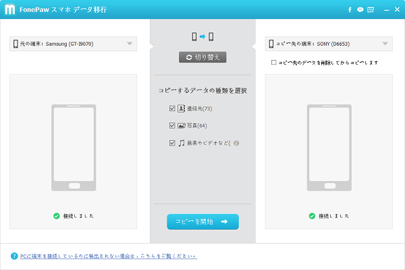This screenshot has width=405, height=270.
Task: Expand the destination device SONY dropdown arrow
Action: point(385,44)
